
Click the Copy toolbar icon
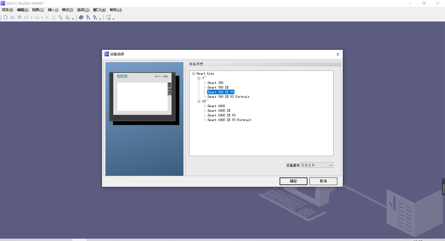pos(61,18)
